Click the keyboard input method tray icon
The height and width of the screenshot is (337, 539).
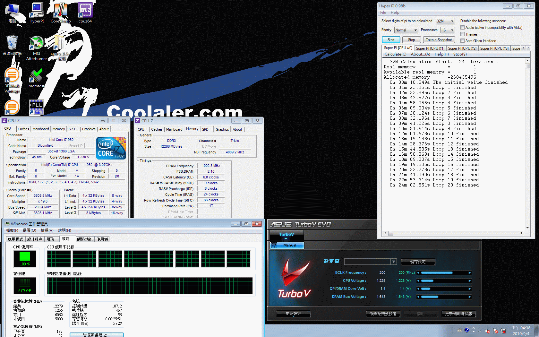tap(460, 330)
